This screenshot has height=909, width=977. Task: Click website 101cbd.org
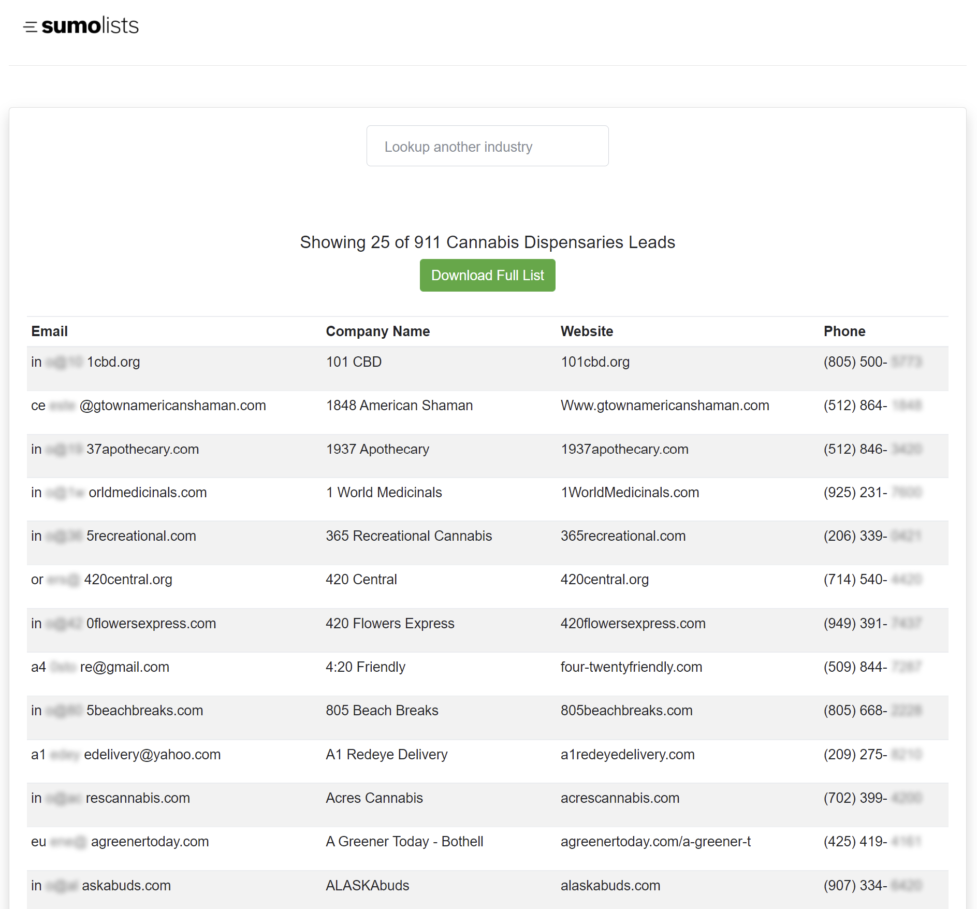point(595,362)
